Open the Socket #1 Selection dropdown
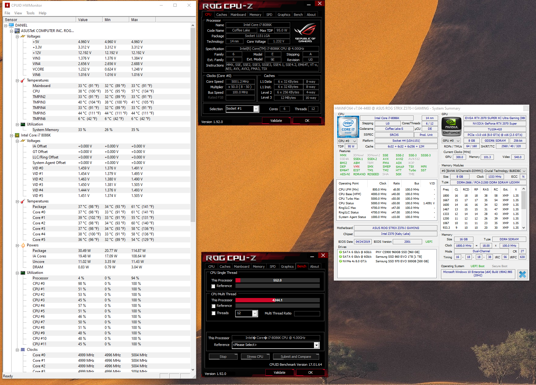Viewport: 536px width, 385px height. [x=256, y=109]
